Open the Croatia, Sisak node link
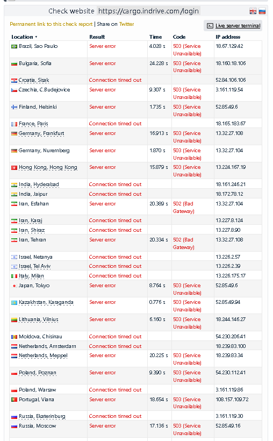 tap(34, 80)
